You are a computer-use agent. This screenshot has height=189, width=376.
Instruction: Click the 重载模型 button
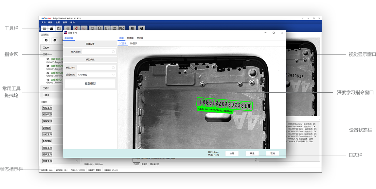pos(90,84)
